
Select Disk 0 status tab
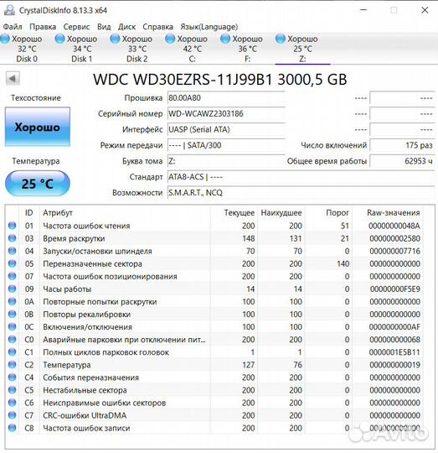click(27, 49)
